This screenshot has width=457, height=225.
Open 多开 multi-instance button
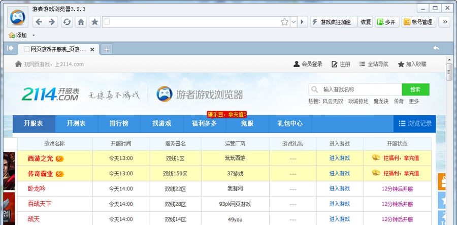pyautogui.click(x=386, y=22)
